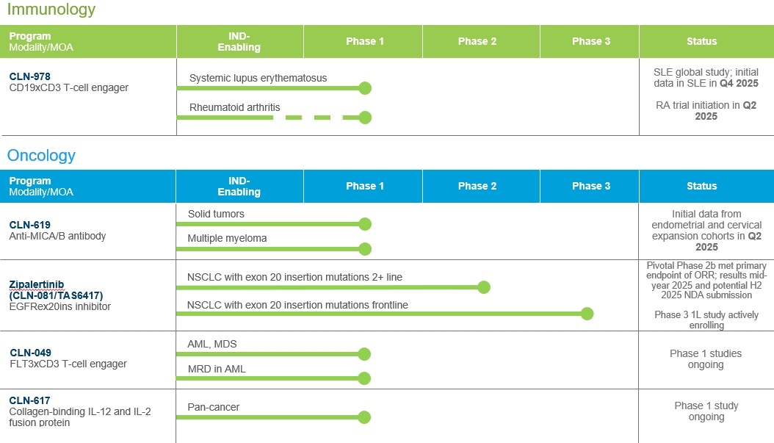Click the Phase 3 header in the Oncology table
774x443 pixels.
(591, 186)
